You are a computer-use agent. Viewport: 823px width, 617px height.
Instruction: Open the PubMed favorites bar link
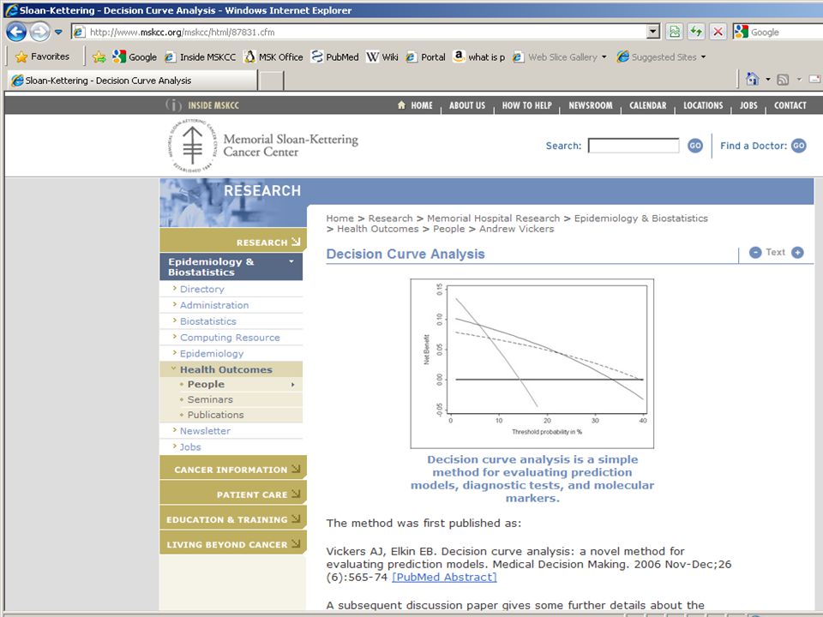click(x=335, y=57)
